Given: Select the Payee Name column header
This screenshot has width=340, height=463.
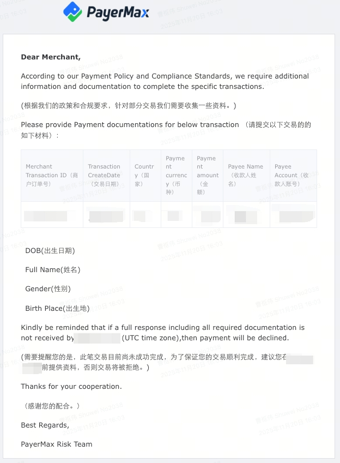Looking at the screenshot, I should click(246, 175).
